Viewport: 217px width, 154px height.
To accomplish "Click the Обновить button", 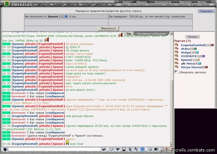I will pyautogui.click(x=192, y=37).
